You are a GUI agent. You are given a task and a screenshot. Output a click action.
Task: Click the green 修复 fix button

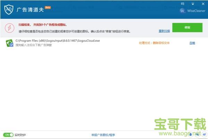click(x=187, y=27)
